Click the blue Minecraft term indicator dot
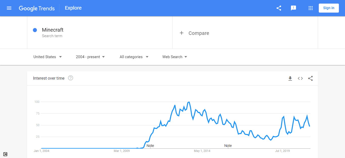 click(x=35, y=30)
